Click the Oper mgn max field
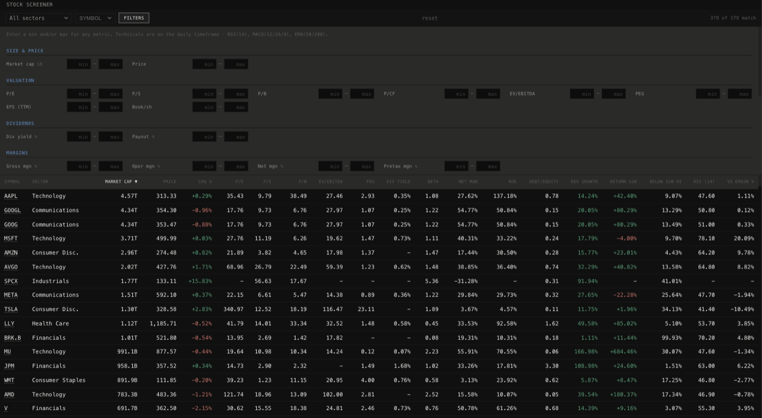This screenshot has height=418, width=762. (236, 166)
